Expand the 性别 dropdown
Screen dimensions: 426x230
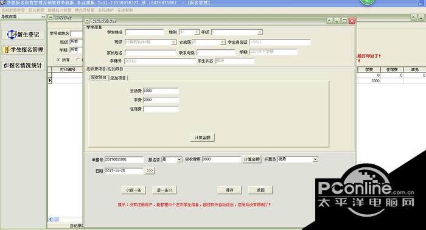click(197, 32)
